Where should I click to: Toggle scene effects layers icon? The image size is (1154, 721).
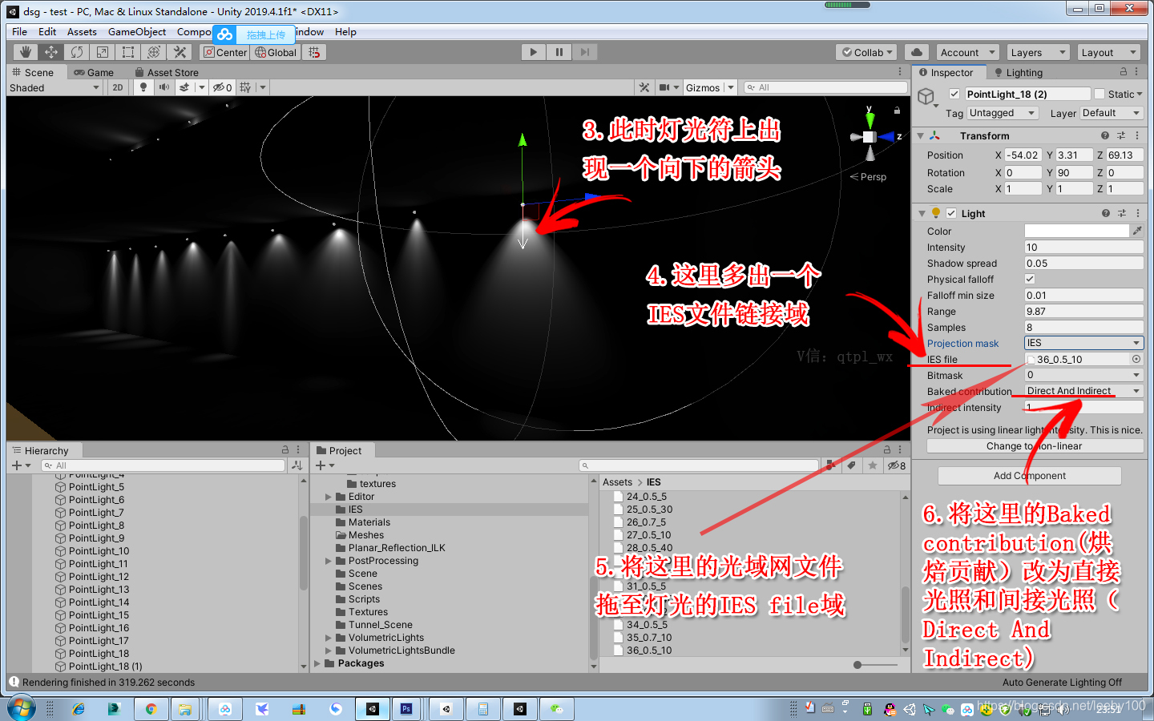coord(184,87)
